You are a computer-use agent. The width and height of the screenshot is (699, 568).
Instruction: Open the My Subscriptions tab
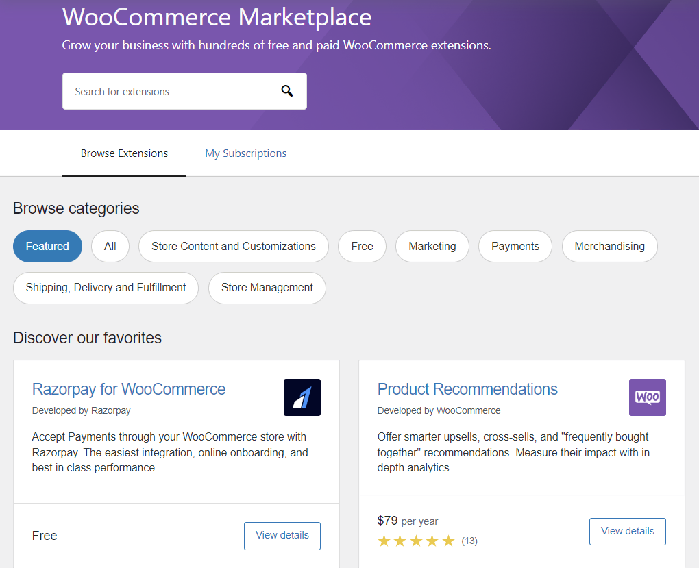245,153
